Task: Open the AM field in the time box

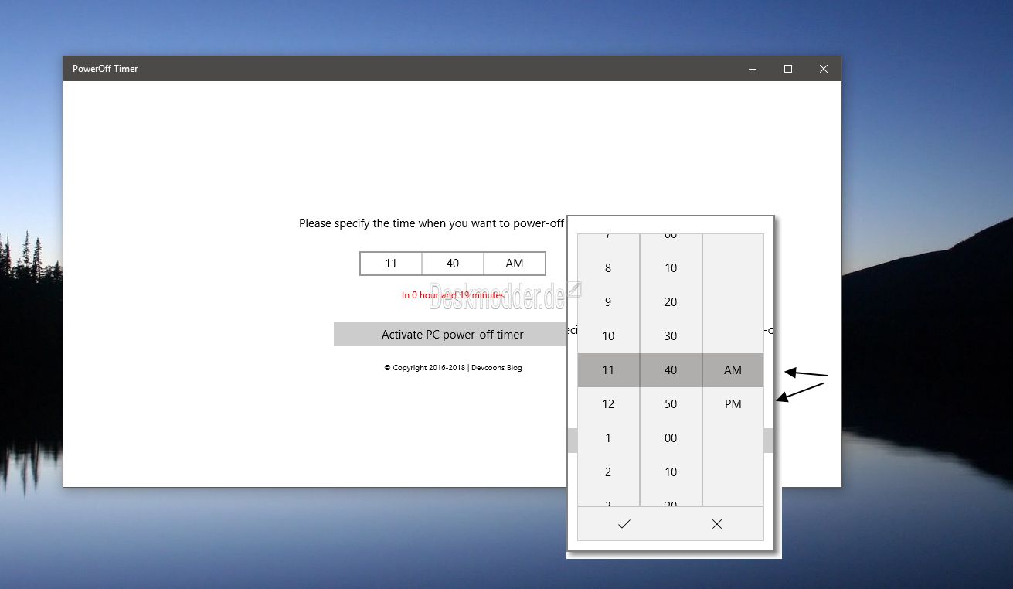Action: click(x=515, y=264)
